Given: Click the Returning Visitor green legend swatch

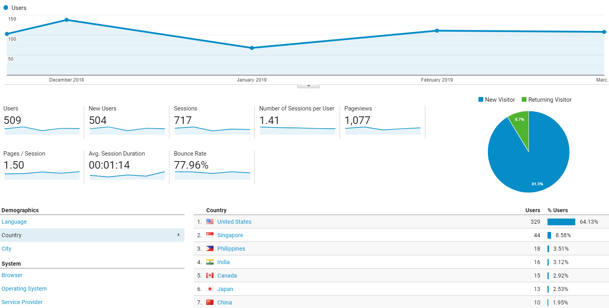Looking at the screenshot, I should click(524, 100).
